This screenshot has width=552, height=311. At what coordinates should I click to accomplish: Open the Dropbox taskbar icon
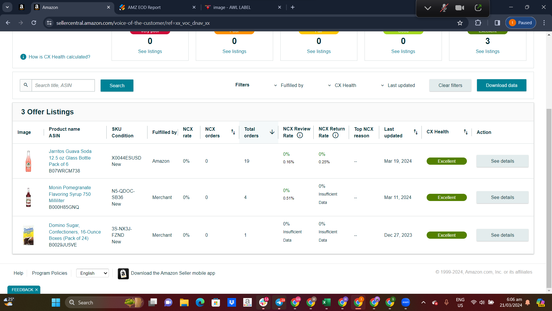coord(231,303)
